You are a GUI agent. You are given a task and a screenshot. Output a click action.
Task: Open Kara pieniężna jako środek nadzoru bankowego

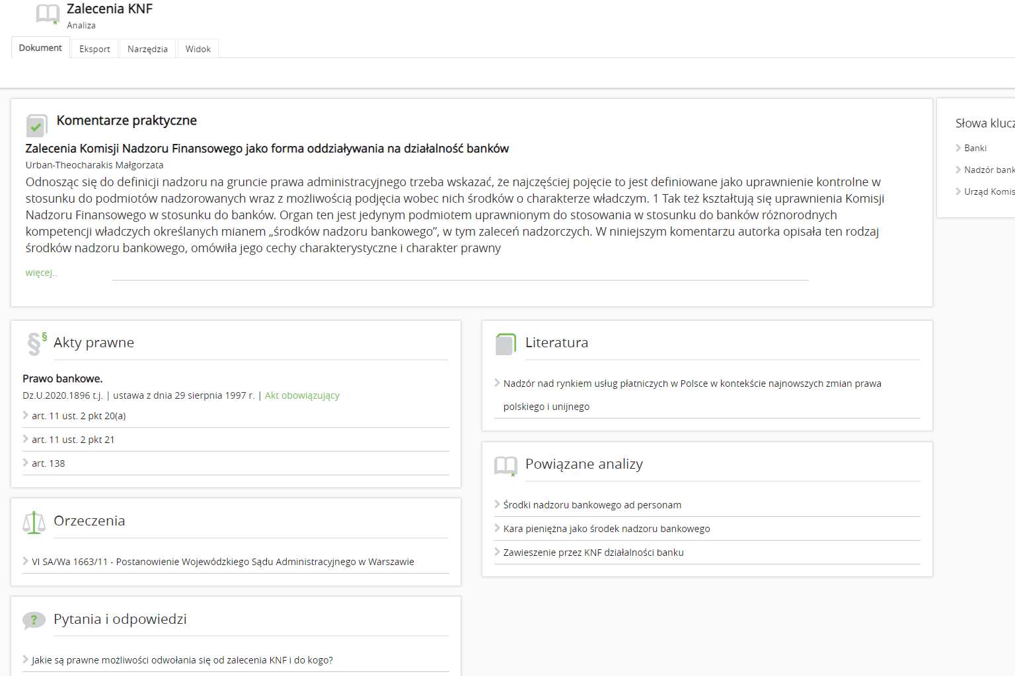pos(606,529)
